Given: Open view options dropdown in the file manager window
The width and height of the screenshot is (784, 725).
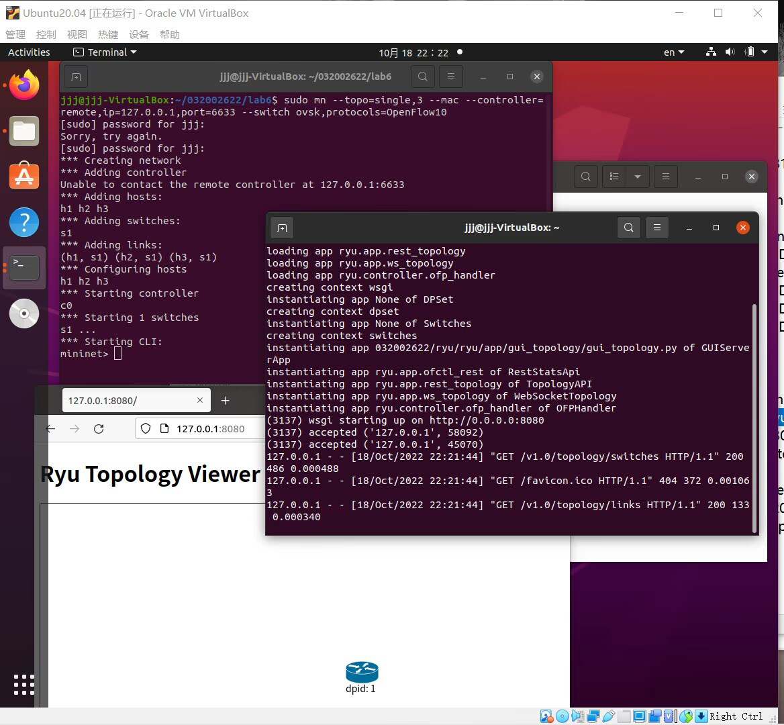Looking at the screenshot, I should [638, 177].
